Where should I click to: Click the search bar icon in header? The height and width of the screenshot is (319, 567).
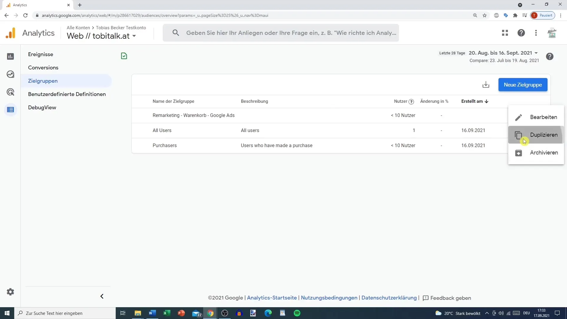pos(175,33)
